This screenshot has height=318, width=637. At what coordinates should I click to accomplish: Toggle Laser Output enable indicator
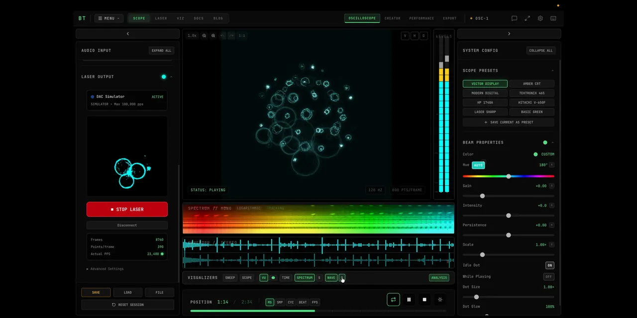coord(164,77)
